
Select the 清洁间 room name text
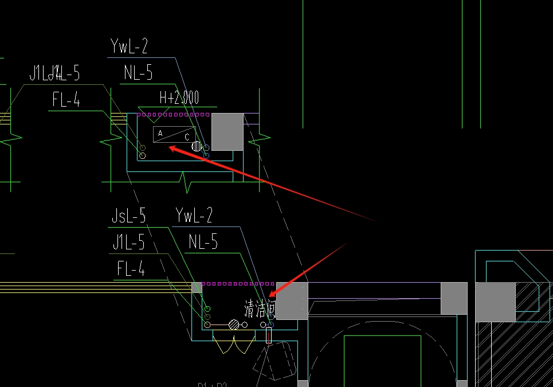[260, 308]
